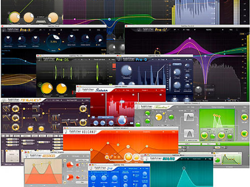The width and height of the screenshot is (250, 187).
Task: Click the audition headphone icon in Pro-DS
Action: pyautogui.click(x=39, y=84)
